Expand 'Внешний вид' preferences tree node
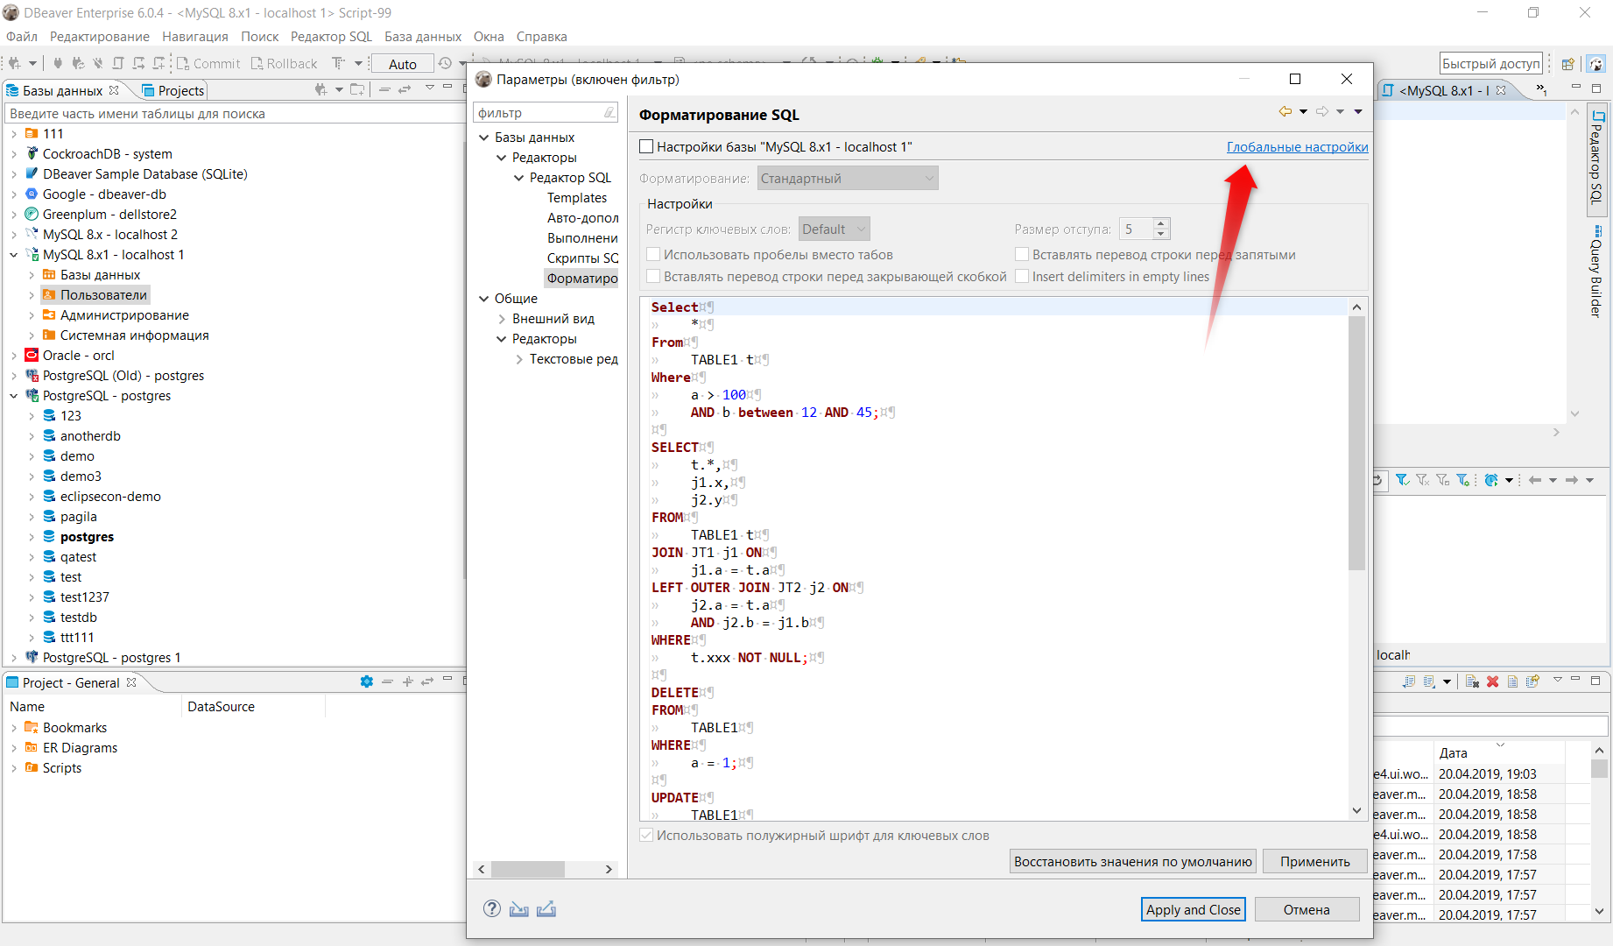The height and width of the screenshot is (946, 1613). click(502, 319)
